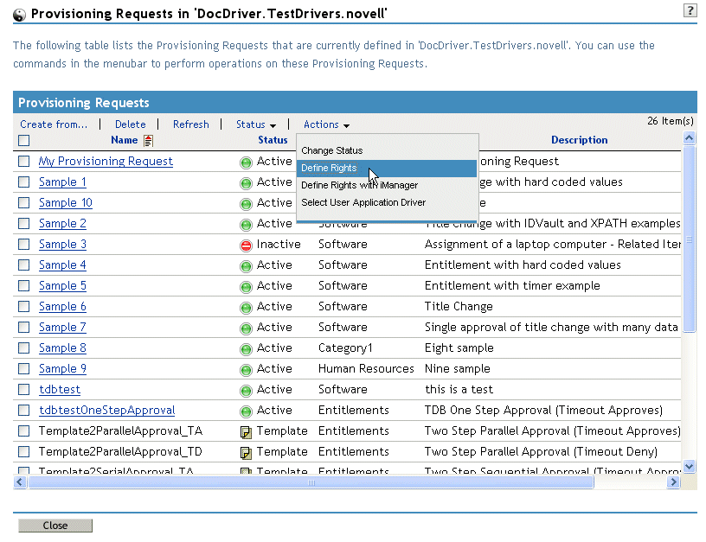Click the red Inactive status icon for Sample 3

pyautogui.click(x=246, y=245)
